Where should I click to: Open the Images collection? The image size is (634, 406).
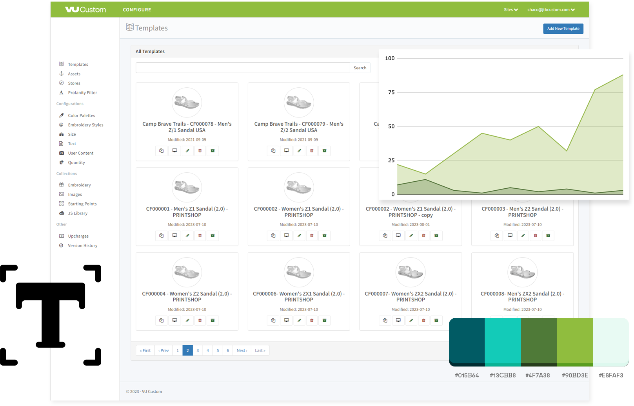click(x=75, y=194)
